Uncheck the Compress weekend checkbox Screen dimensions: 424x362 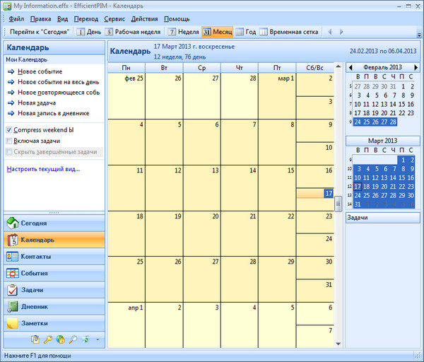click(x=8, y=130)
